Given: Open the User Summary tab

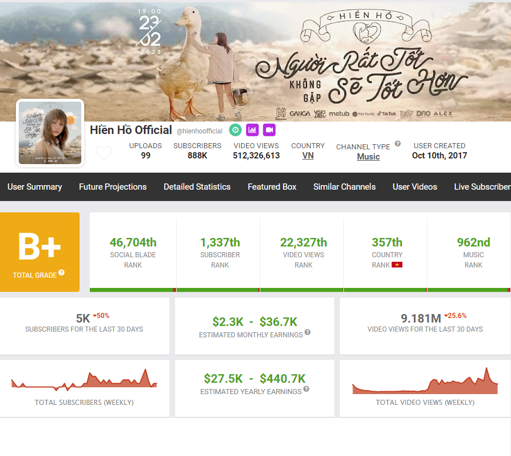Looking at the screenshot, I should point(35,187).
